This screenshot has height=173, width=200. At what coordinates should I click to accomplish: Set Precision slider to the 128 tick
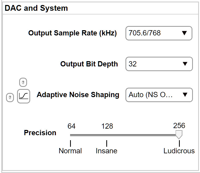click(x=107, y=135)
